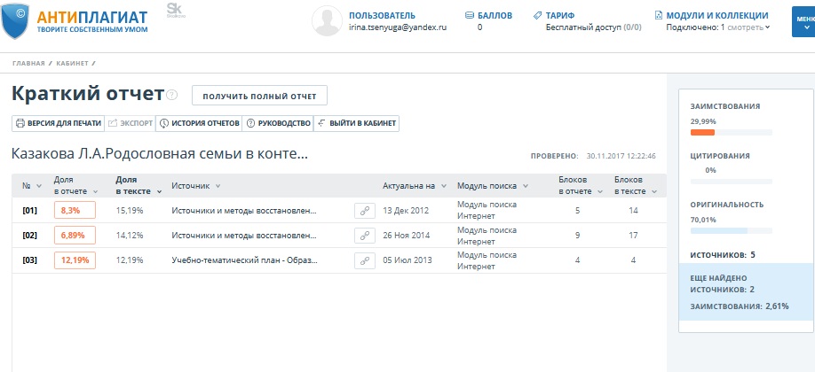Open Руководство guide
Image resolution: width=815 pixels, height=372 pixels.
point(278,123)
